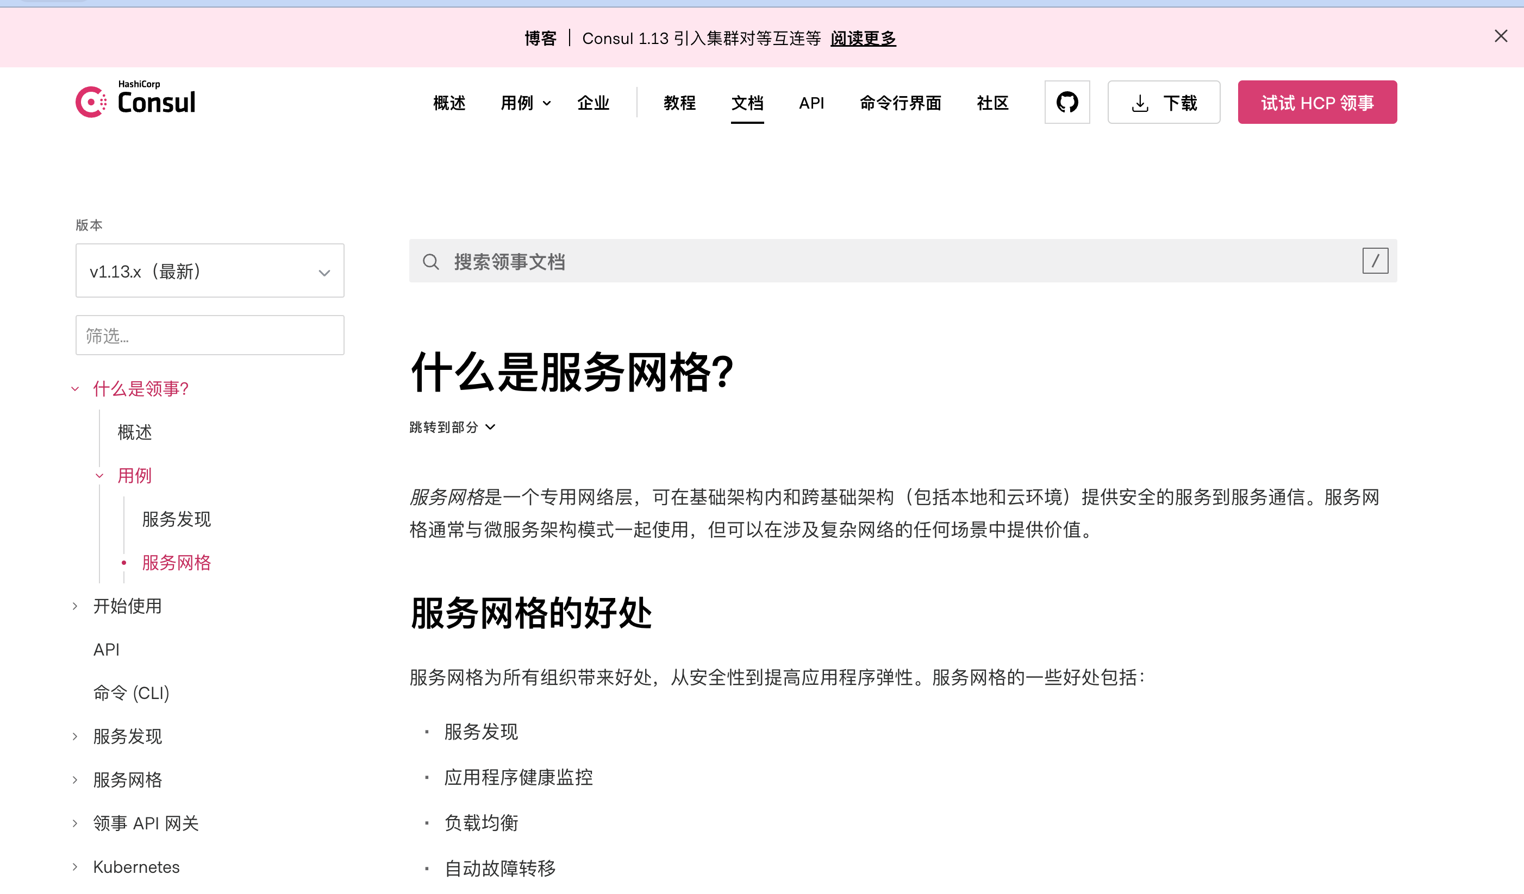
Task: Click the download button with the arrow icon
Action: coord(1163,102)
